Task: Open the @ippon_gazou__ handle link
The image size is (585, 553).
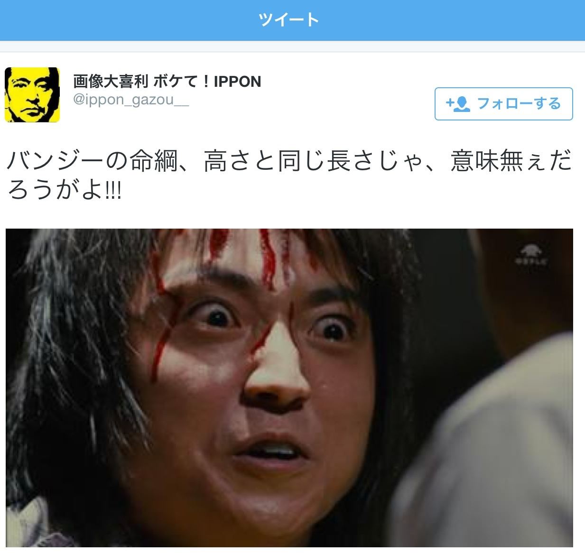Action: pos(131,101)
